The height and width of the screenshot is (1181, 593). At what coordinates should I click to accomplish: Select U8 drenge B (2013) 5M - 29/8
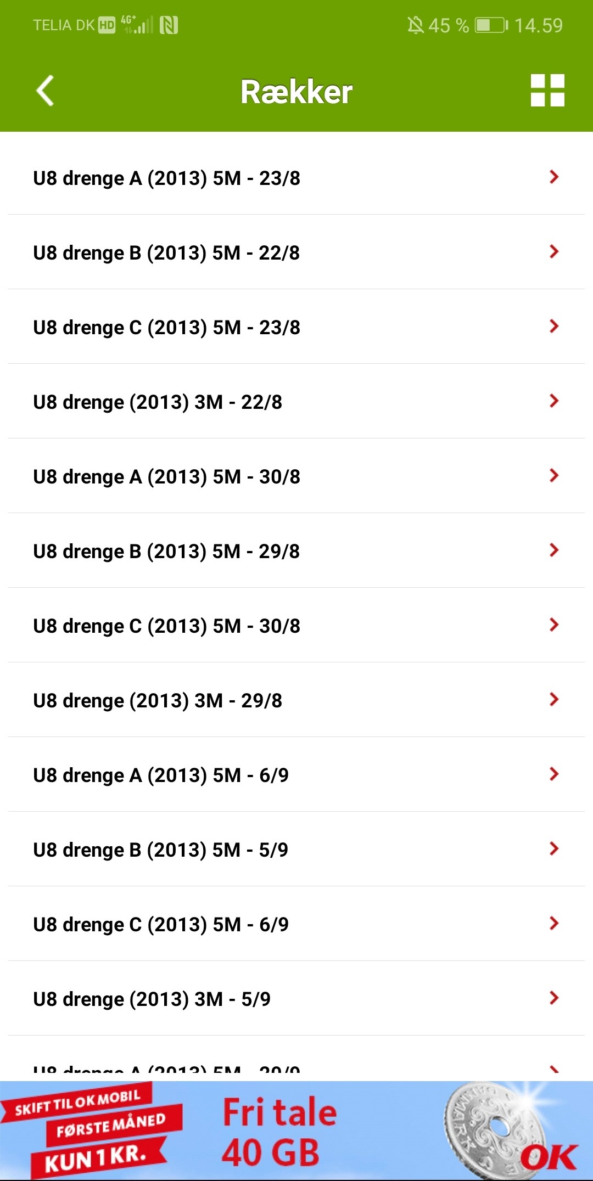click(x=166, y=552)
